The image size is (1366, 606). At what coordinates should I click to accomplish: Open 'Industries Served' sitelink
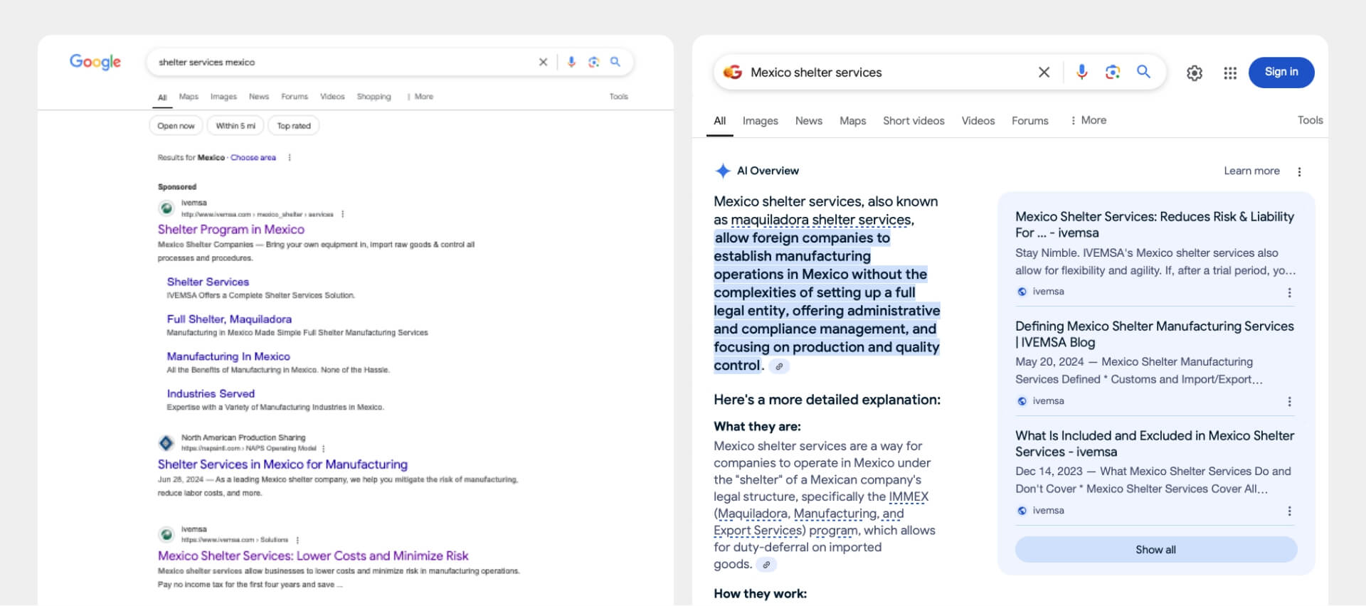[211, 393]
